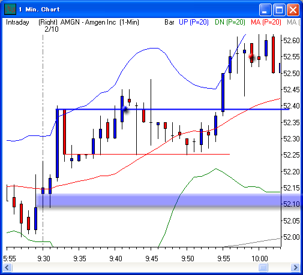Click the left scroll arrow button

8,267
